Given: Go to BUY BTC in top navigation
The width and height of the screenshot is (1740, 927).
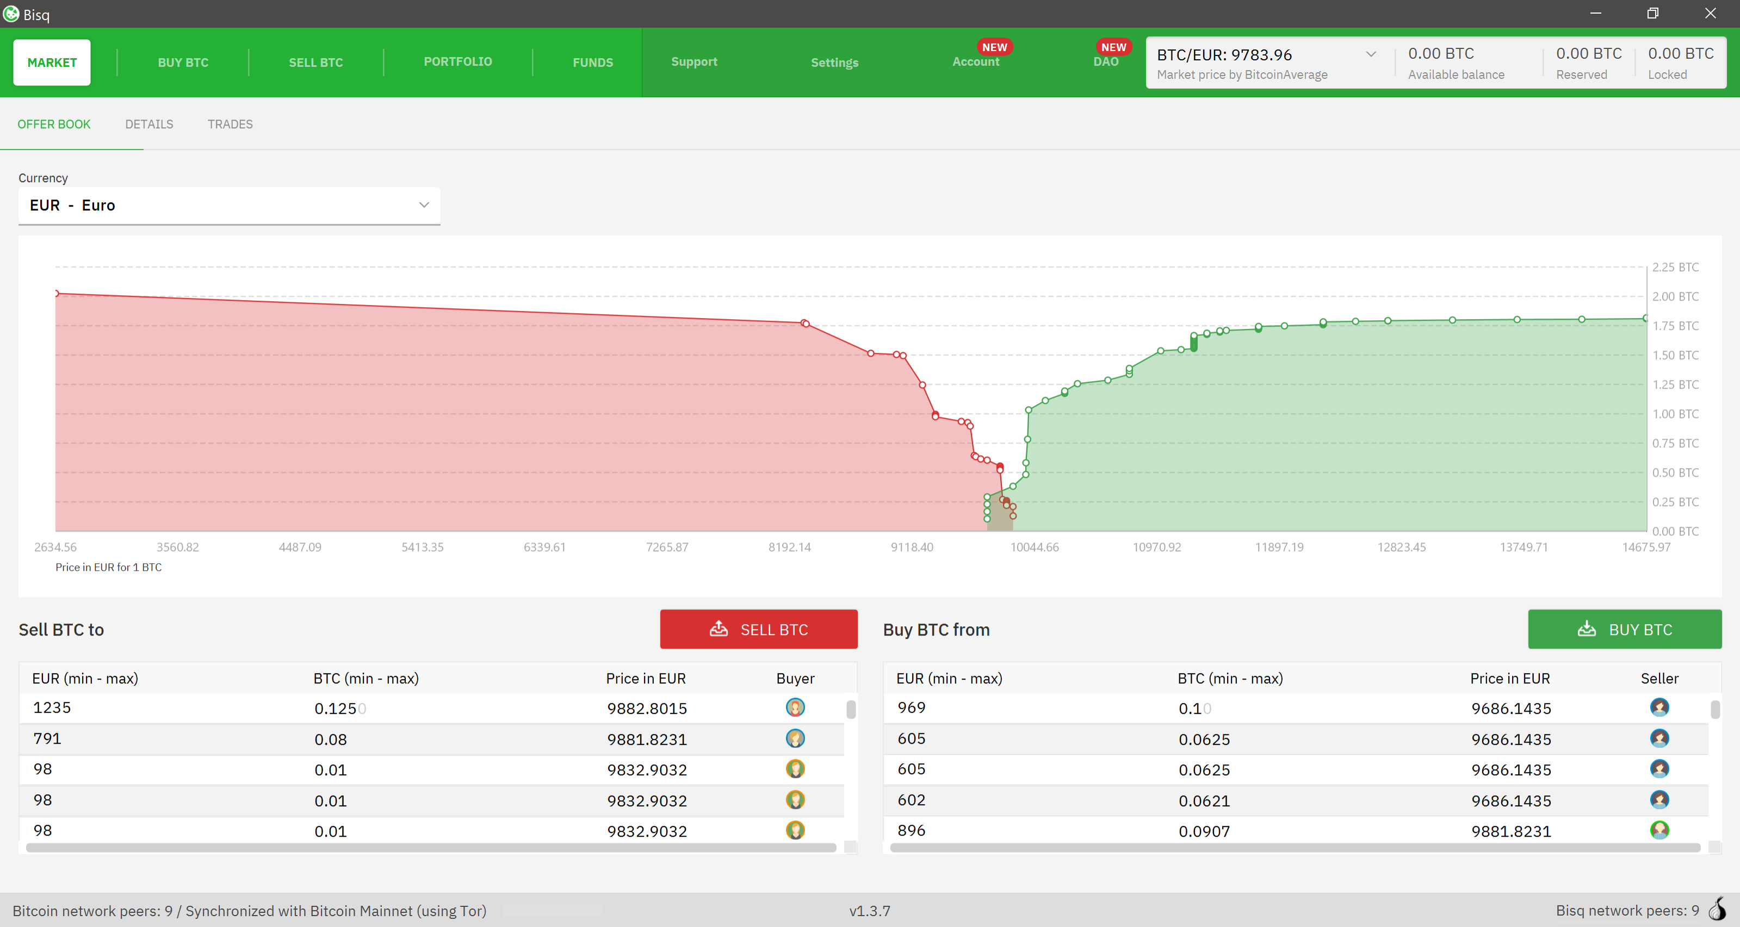Looking at the screenshot, I should 183,62.
